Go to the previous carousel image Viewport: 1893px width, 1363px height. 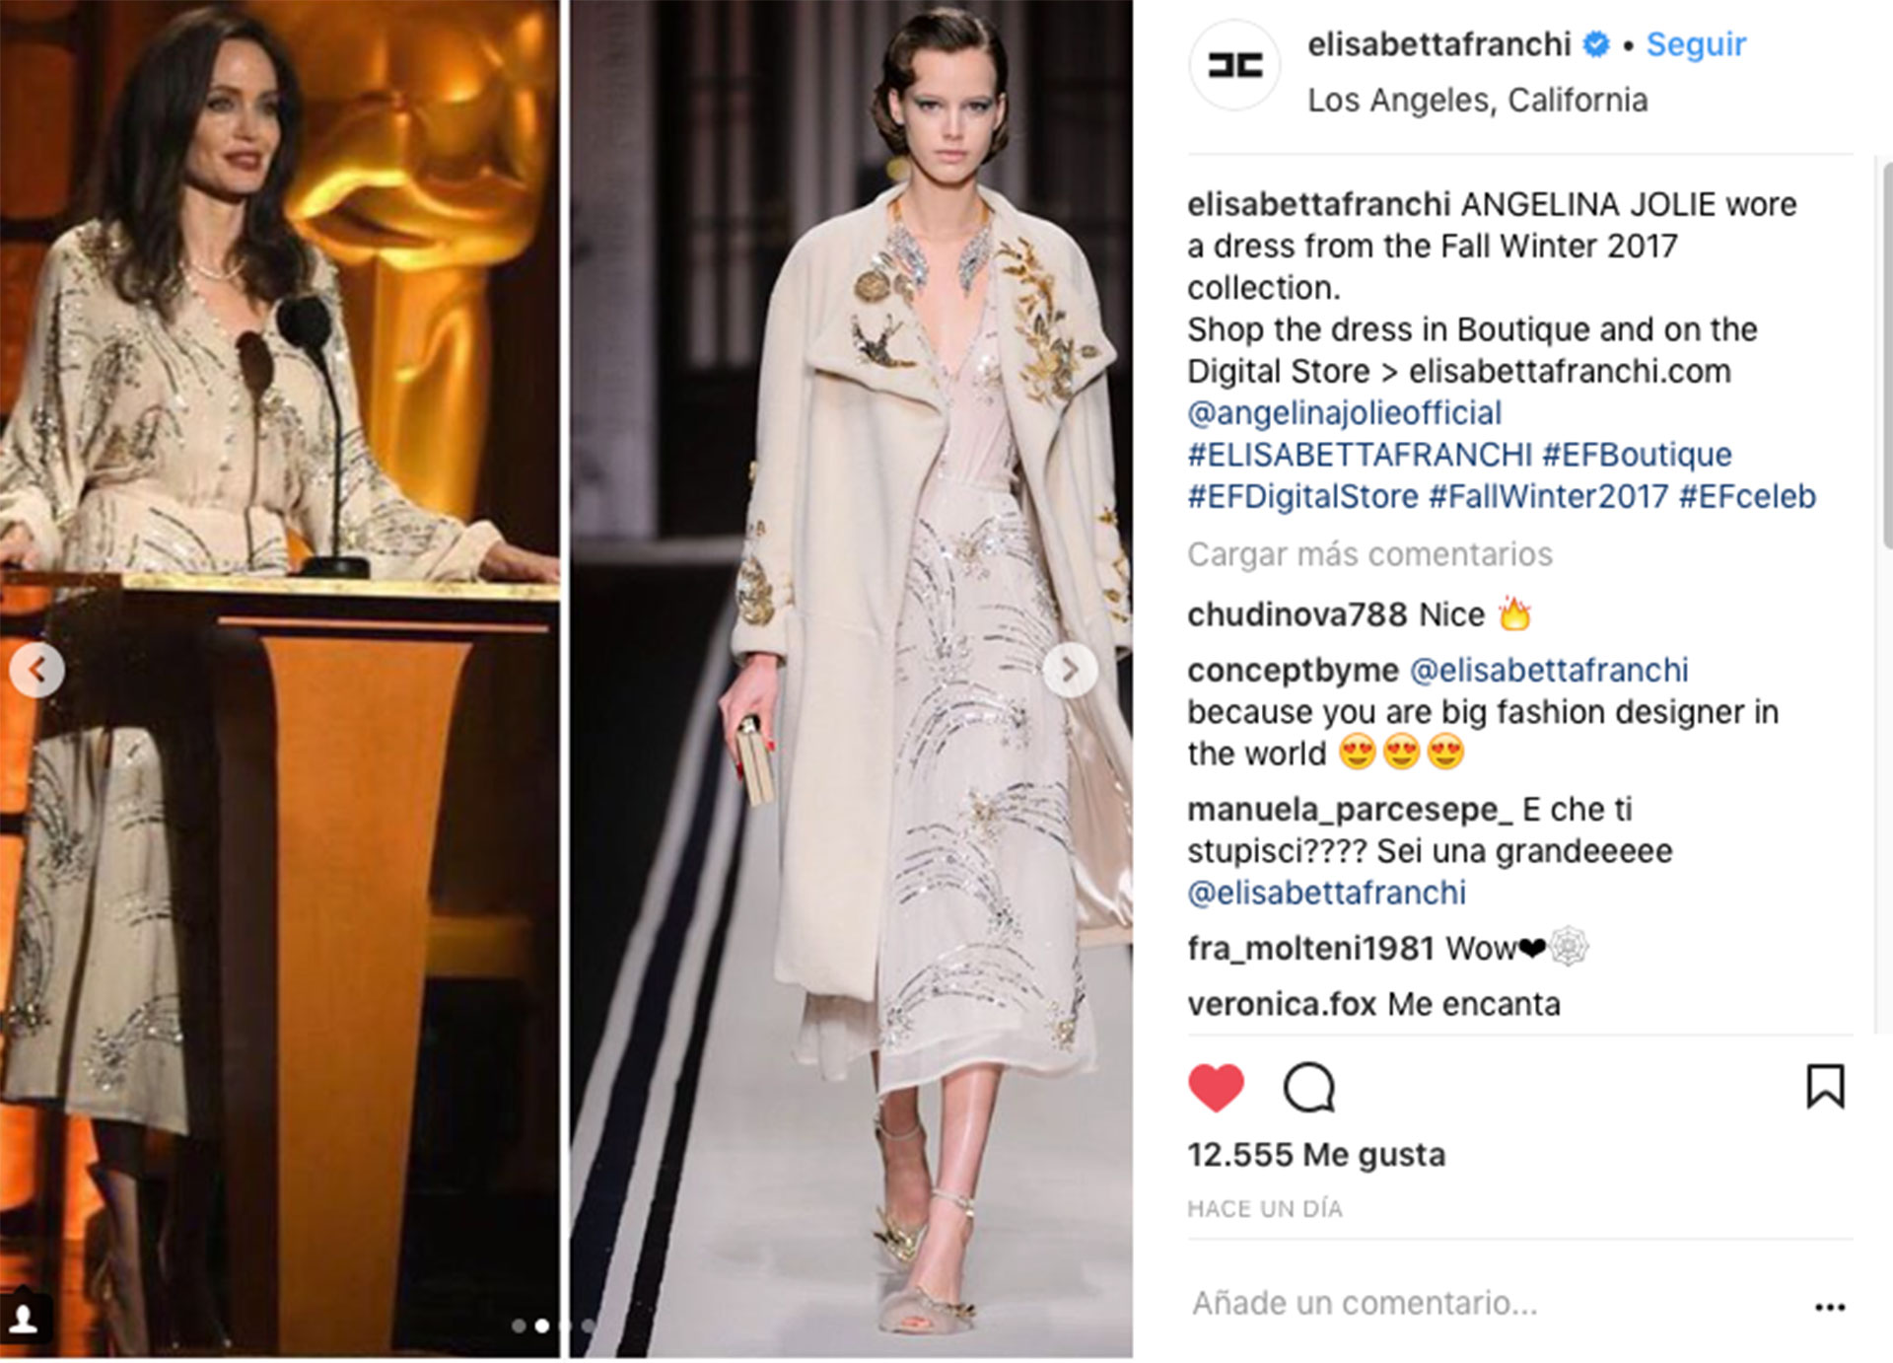37,671
